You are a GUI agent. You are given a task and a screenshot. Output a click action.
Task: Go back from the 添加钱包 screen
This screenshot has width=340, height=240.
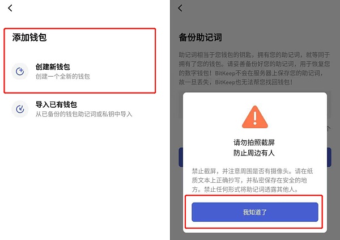click(10, 9)
